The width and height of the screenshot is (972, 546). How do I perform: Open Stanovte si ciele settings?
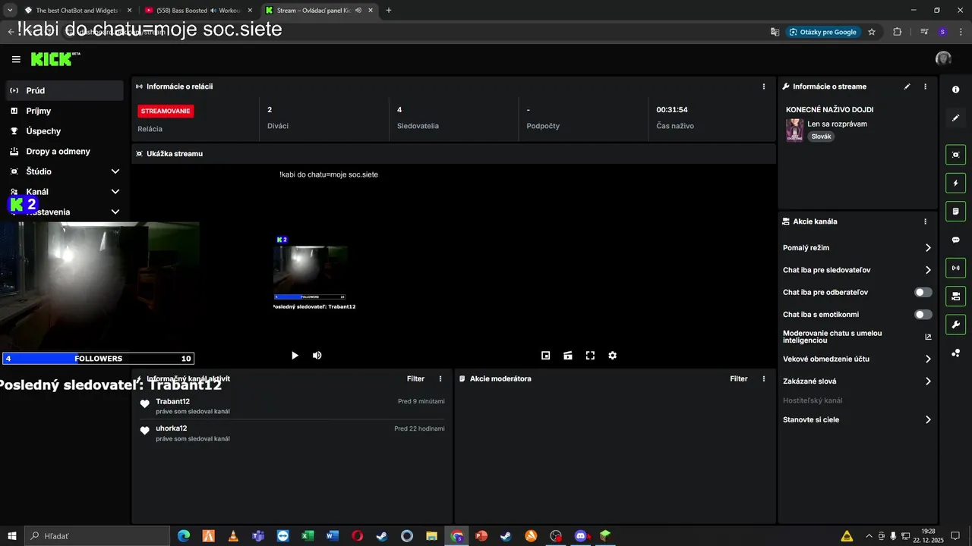(x=857, y=419)
